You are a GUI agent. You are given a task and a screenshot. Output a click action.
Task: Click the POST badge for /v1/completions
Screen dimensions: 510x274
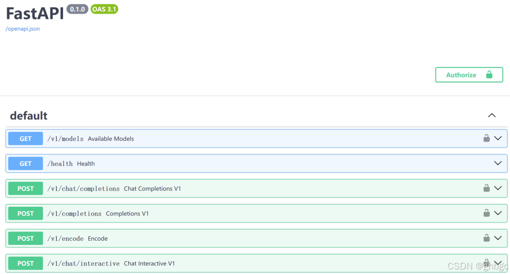[25, 213]
